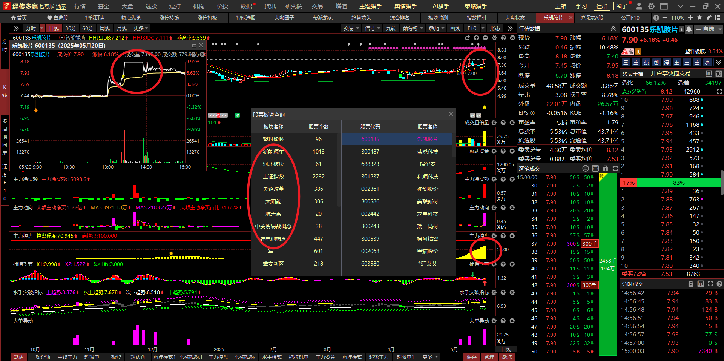
Task: Click the orange R badge
Action: click(x=638, y=51)
